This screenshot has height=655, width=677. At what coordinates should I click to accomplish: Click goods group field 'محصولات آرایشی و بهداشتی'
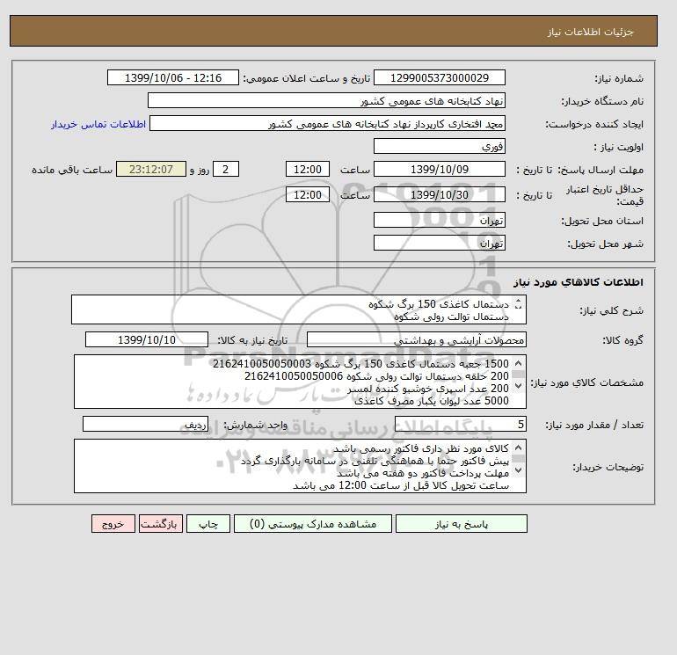[x=416, y=339]
